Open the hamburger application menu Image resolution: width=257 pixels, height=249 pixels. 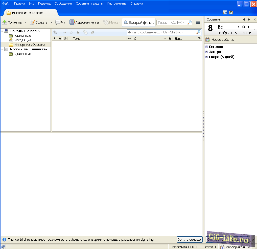pyautogui.click(x=198, y=23)
